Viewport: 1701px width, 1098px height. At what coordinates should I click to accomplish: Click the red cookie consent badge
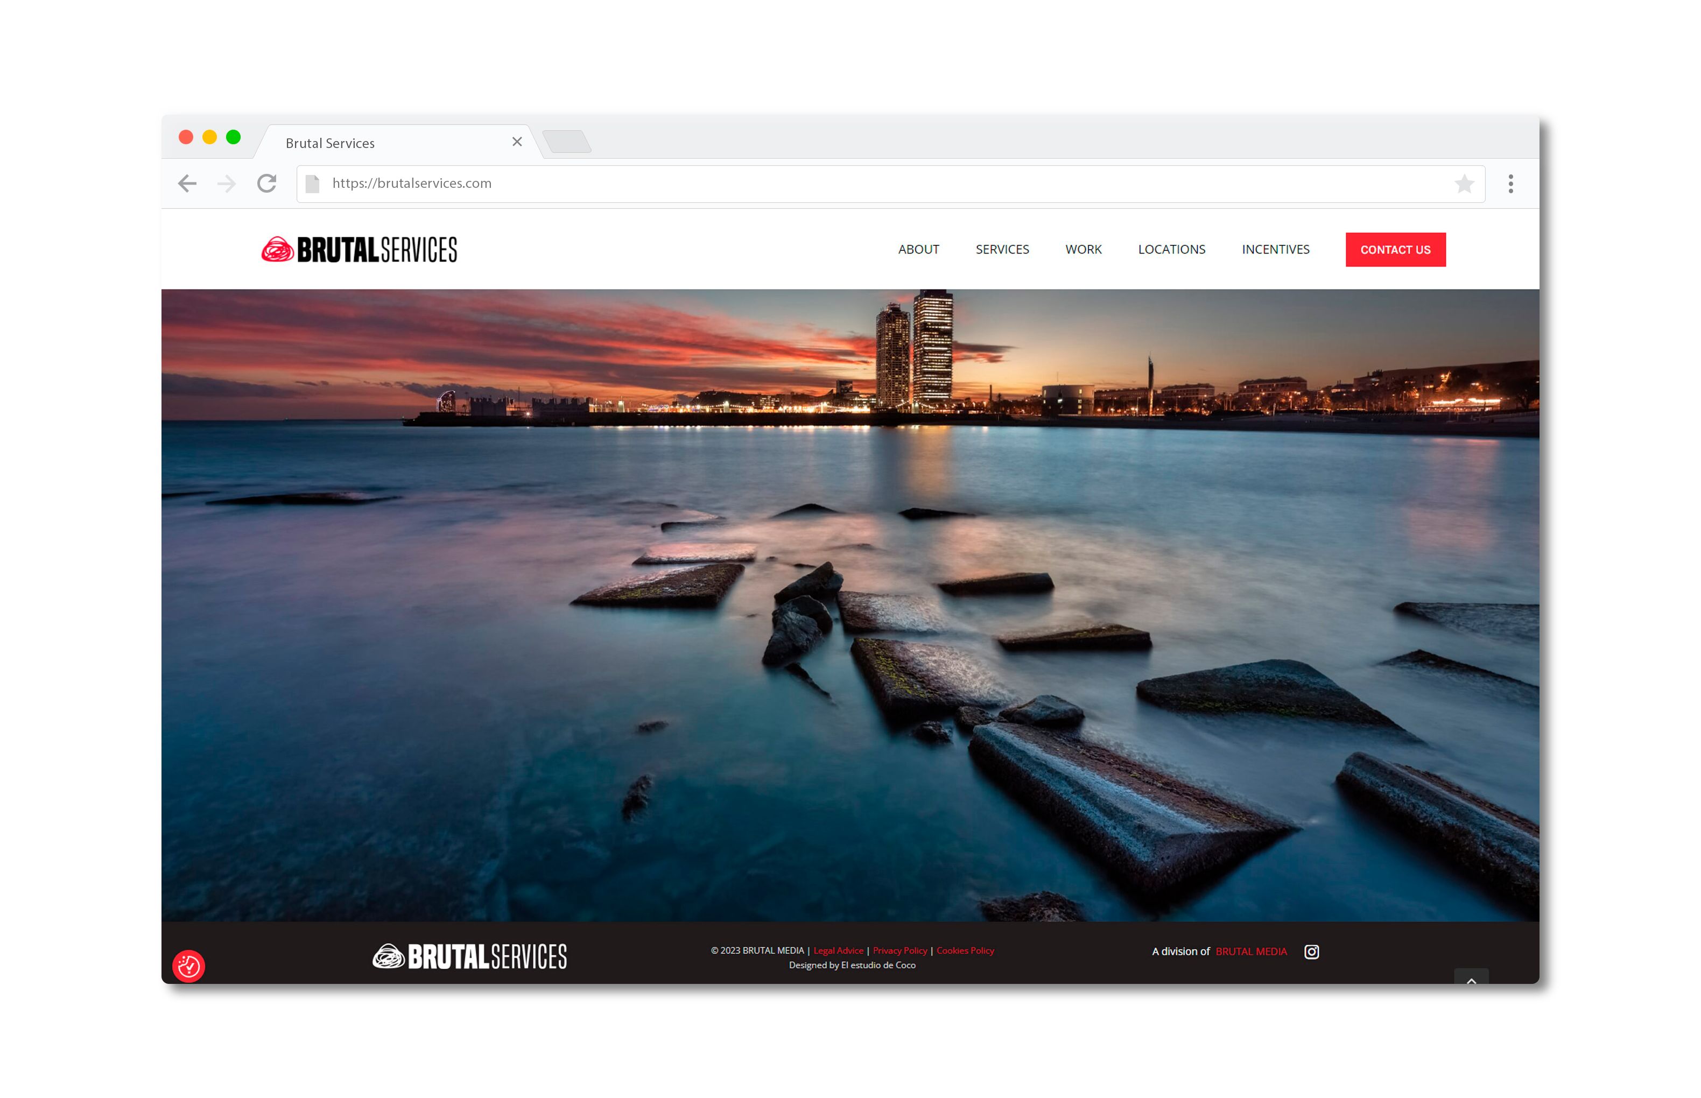188,966
